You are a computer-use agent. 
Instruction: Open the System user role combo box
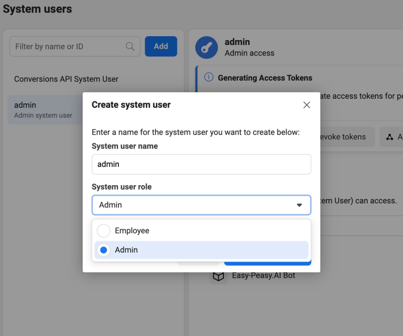click(x=201, y=205)
